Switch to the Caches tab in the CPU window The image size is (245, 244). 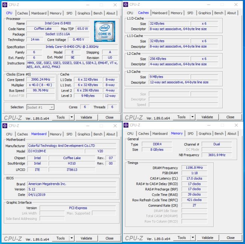point(23,13)
